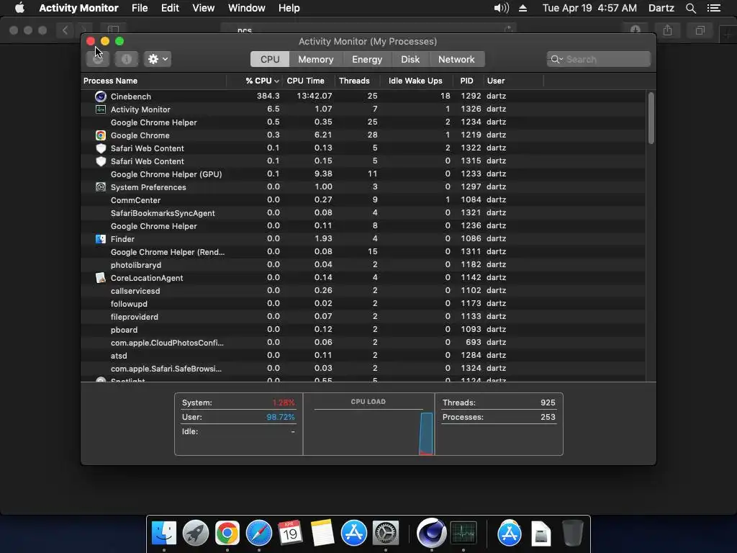
Task: Switch to the Energy tab
Action: pyautogui.click(x=367, y=59)
